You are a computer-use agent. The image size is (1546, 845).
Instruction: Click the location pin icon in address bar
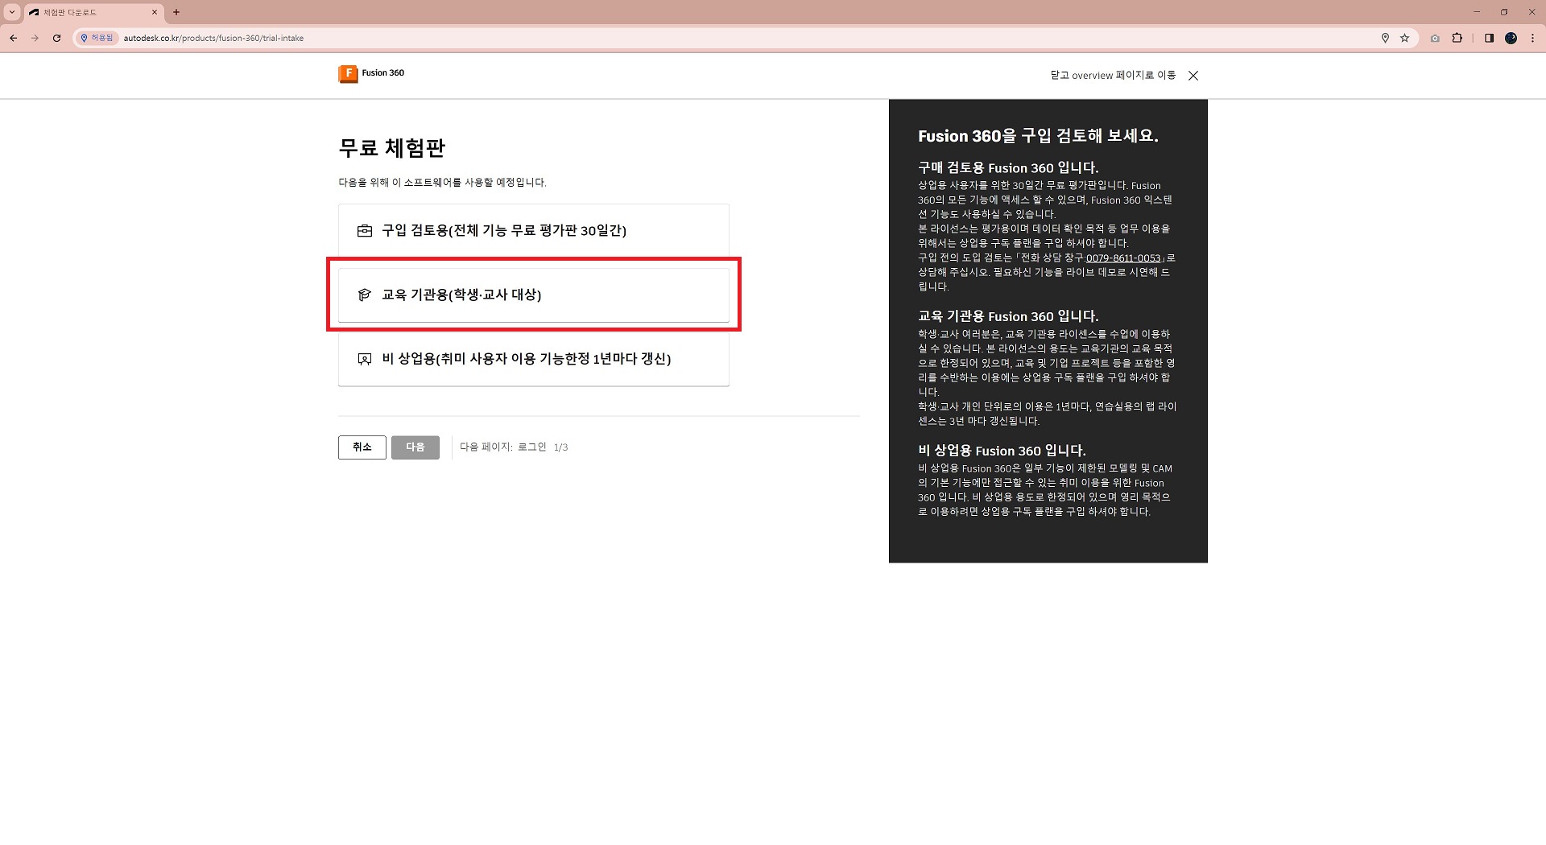coord(1385,38)
